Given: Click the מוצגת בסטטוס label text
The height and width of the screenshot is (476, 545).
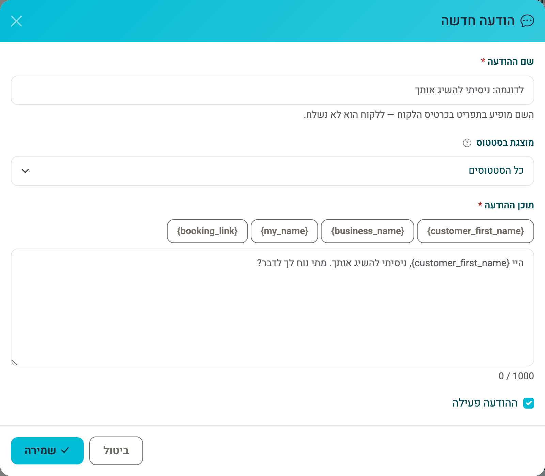Looking at the screenshot, I should point(505,143).
